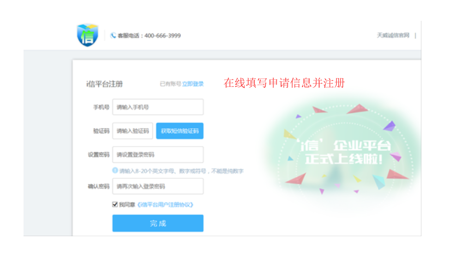Viewport: 462px width, 275px height.
Task: Toggle the 我同意 agreement checkbox
Action: click(x=115, y=204)
